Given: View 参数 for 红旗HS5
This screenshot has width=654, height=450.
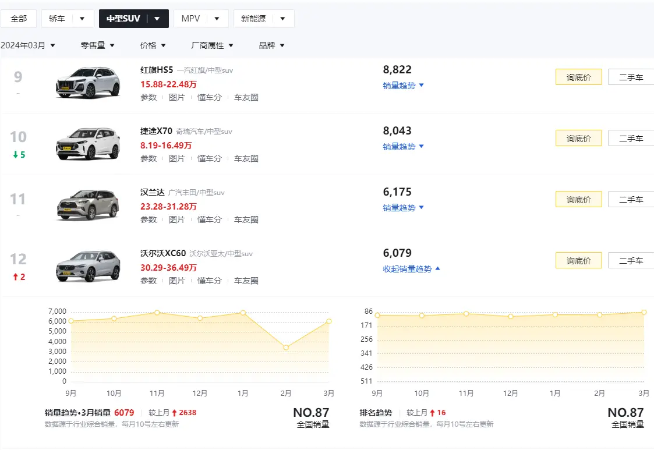Looking at the screenshot, I should pos(149,98).
